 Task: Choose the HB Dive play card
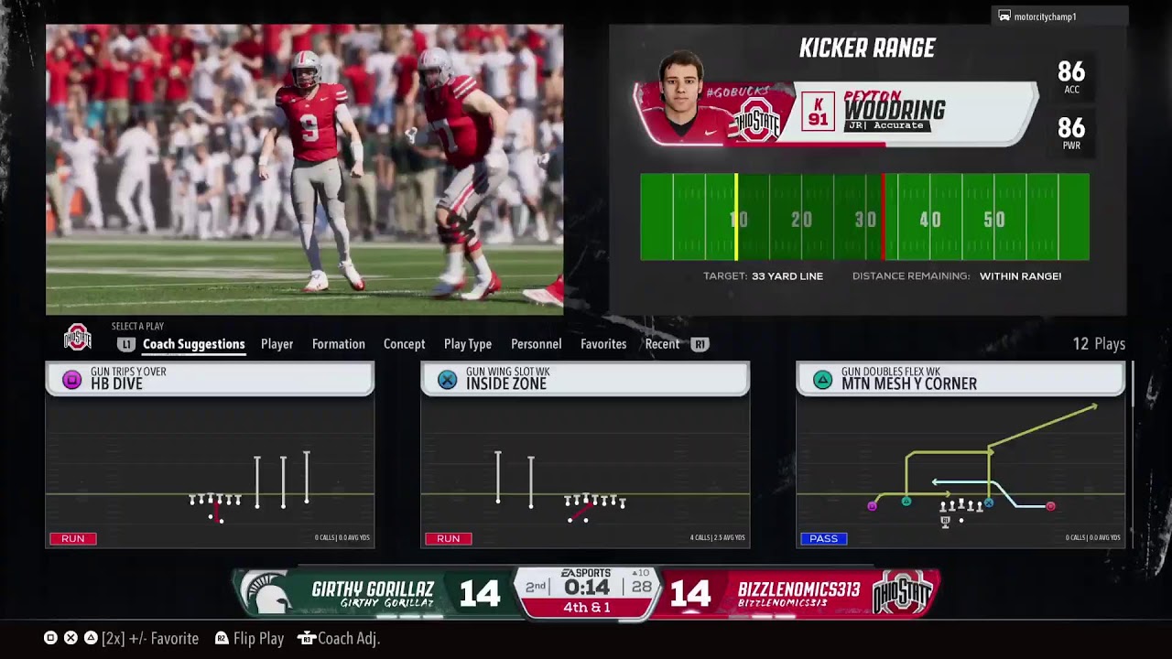(210, 455)
